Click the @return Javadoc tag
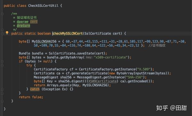Viewport: 192px width, 116px height. click(23, 25)
